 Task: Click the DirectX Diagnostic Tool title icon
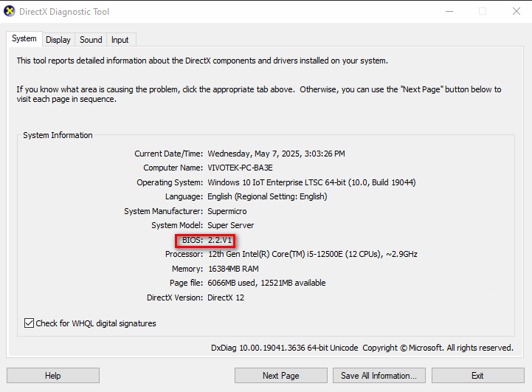[x=10, y=11]
